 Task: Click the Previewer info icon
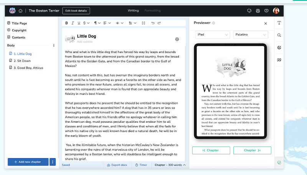tap(214, 23)
